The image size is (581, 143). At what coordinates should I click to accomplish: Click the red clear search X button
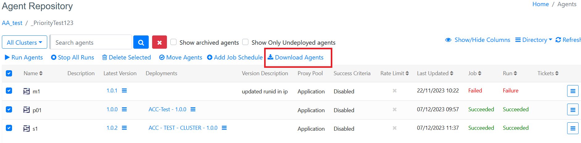[160, 43]
